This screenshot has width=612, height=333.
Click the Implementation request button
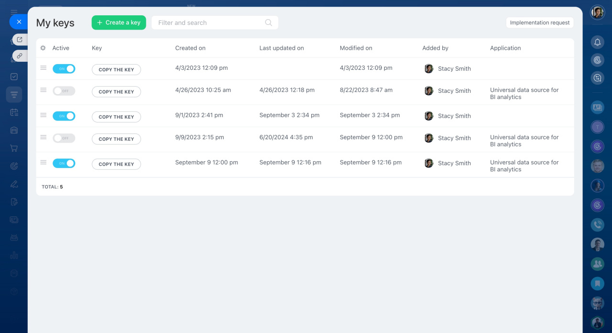click(540, 22)
